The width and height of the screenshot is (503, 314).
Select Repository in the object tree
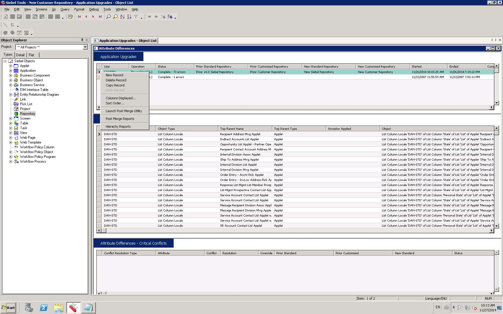point(28,114)
